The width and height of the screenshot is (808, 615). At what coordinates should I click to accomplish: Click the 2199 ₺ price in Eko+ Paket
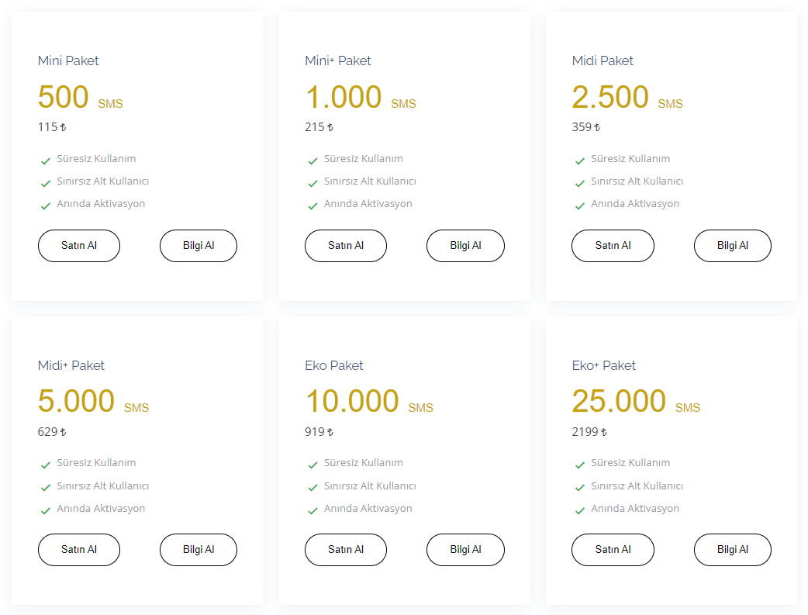pyautogui.click(x=589, y=432)
